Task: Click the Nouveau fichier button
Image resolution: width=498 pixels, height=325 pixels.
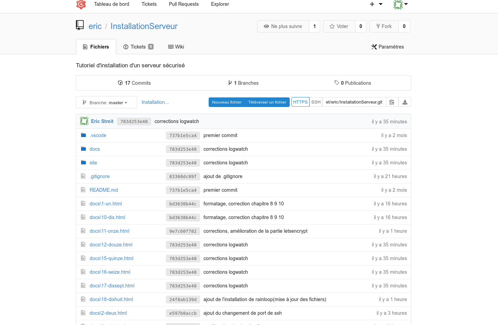Action: pyautogui.click(x=226, y=102)
